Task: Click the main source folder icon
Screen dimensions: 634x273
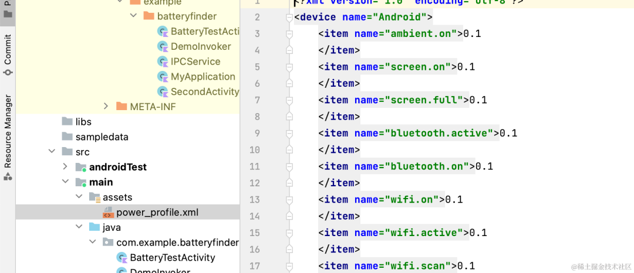Action: point(81,182)
